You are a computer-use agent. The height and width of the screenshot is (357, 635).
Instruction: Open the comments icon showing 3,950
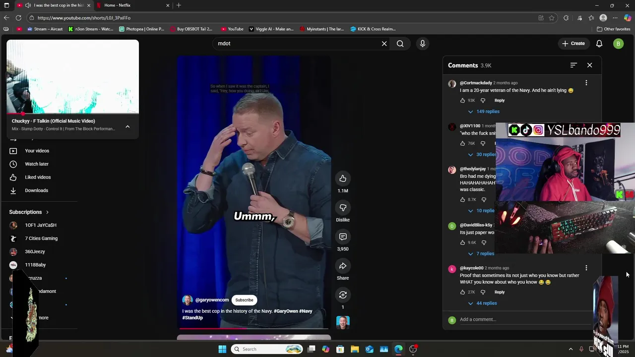(x=343, y=237)
